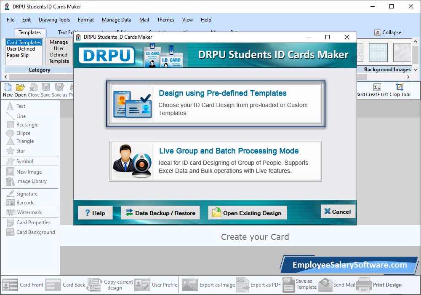421x295 pixels.
Task: Collapse the ribbon
Action: tap(388, 32)
